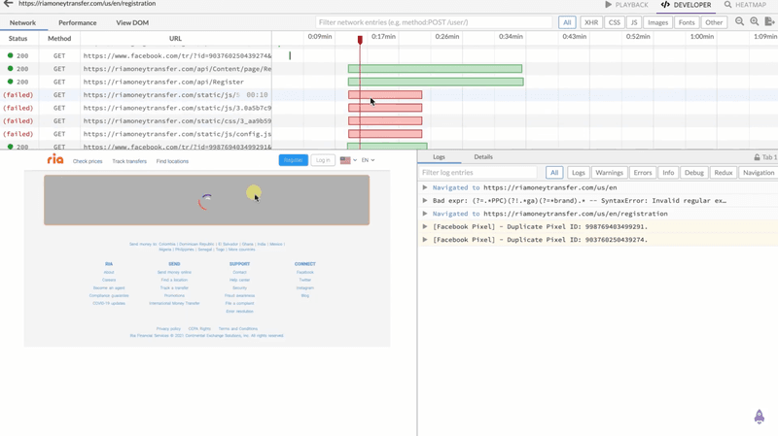778x436 pixels.
Task: Click the Register button in the replay
Action: pos(294,160)
